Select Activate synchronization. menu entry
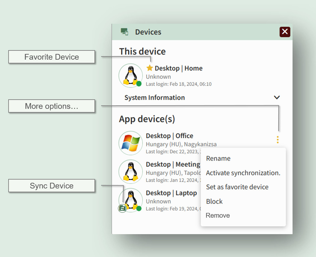 coord(243,173)
